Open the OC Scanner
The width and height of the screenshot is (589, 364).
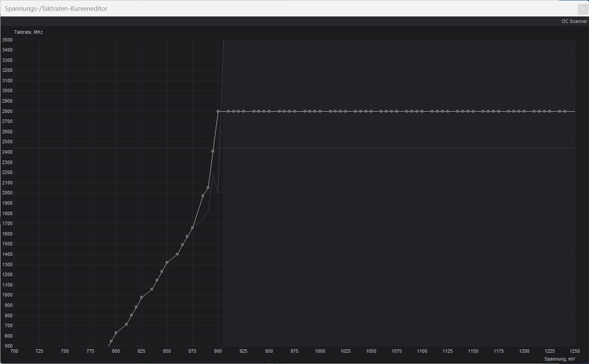click(x=574, y=21)
